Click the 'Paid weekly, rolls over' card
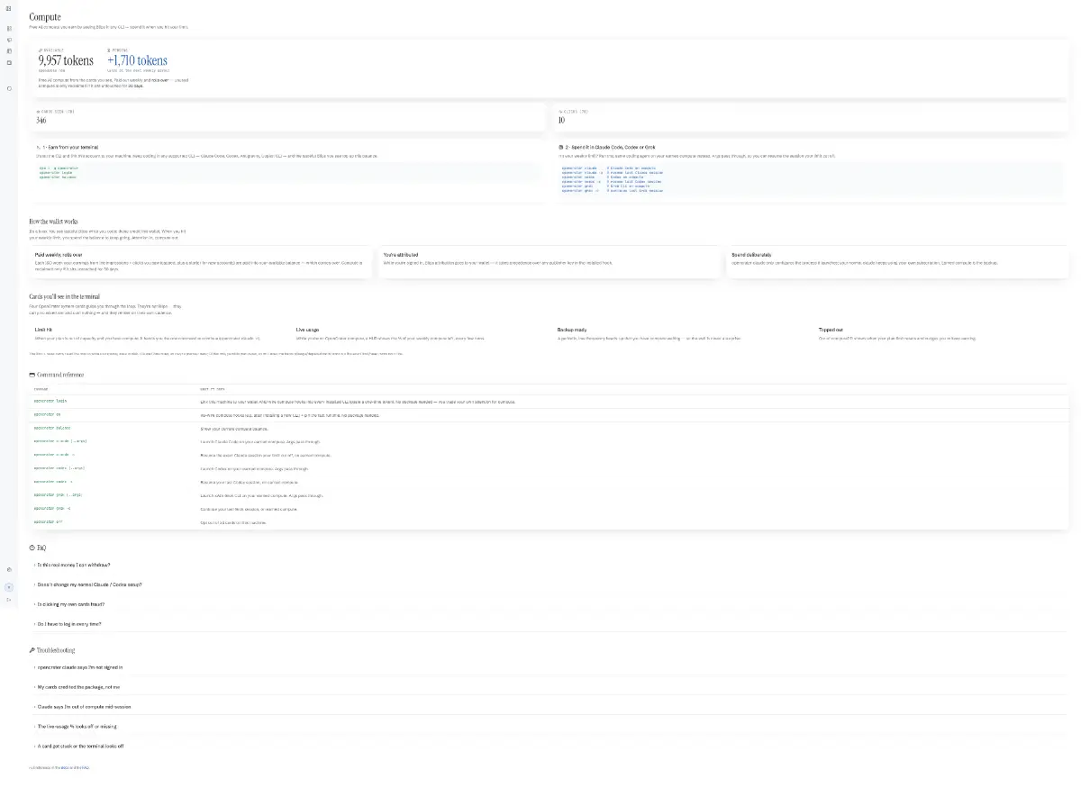The image size is (1081, 788). click(201, 260)
